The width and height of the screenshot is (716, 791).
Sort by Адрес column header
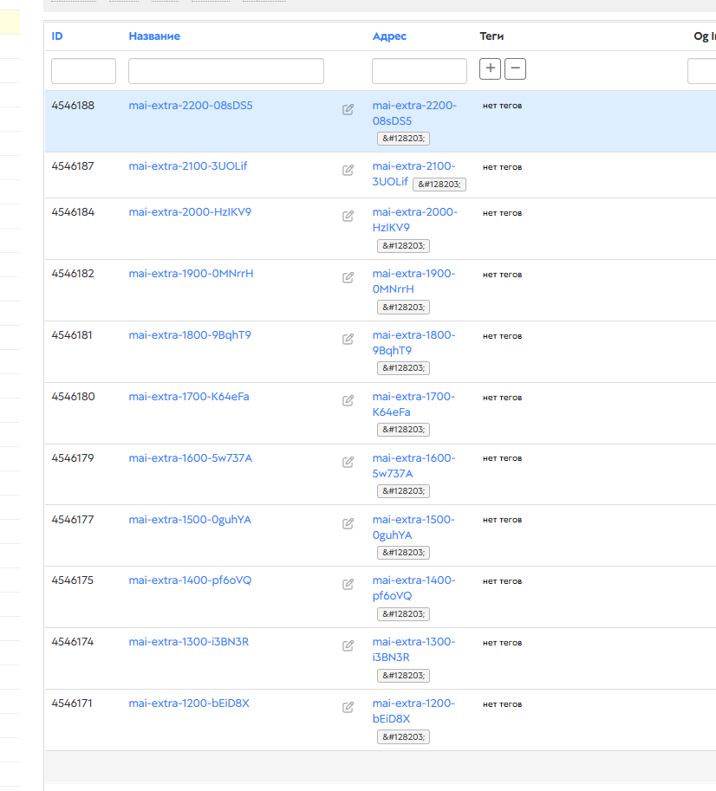pos(389,36)
